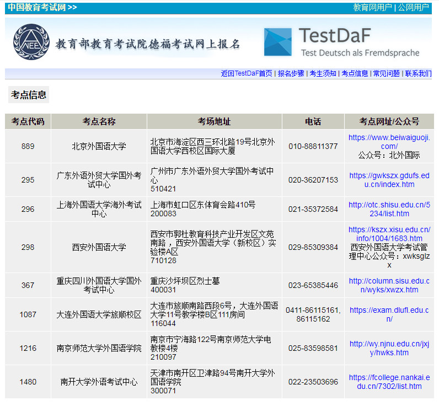This screenshot has height=406, width=439.
Task: Open 报名步骤 navigation link
Action: pos(291,73)
